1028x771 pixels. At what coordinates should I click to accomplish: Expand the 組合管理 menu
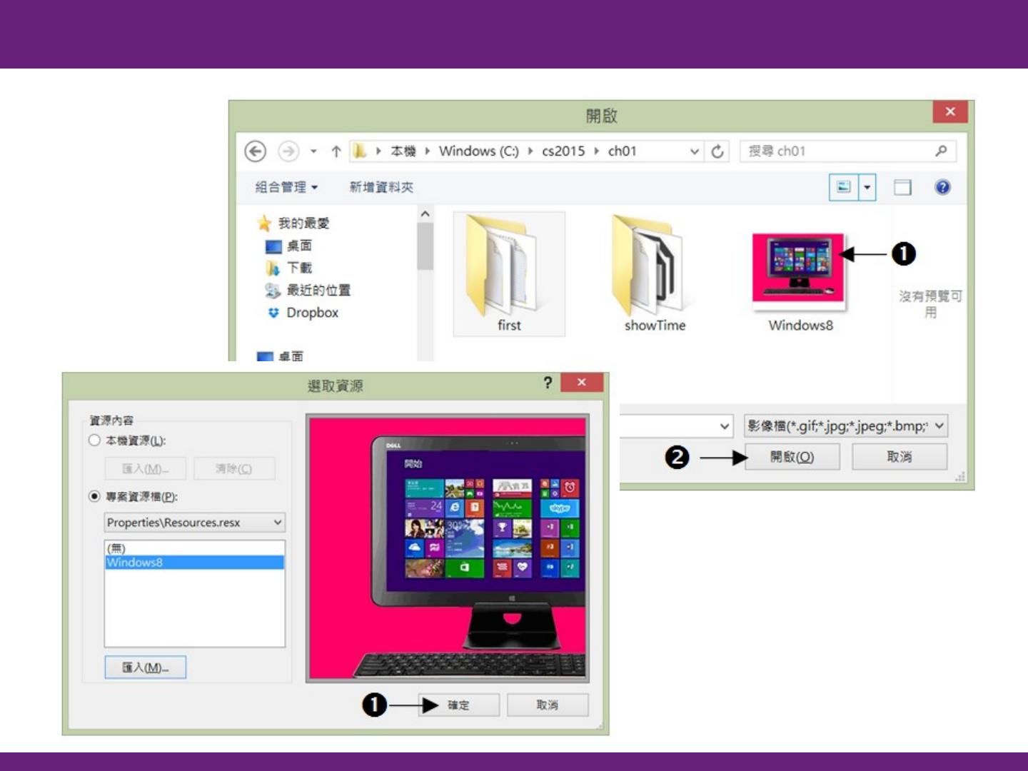point(286,187)
